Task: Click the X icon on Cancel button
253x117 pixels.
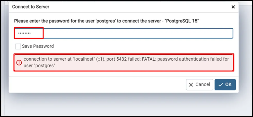Action: tap(191, 85)
